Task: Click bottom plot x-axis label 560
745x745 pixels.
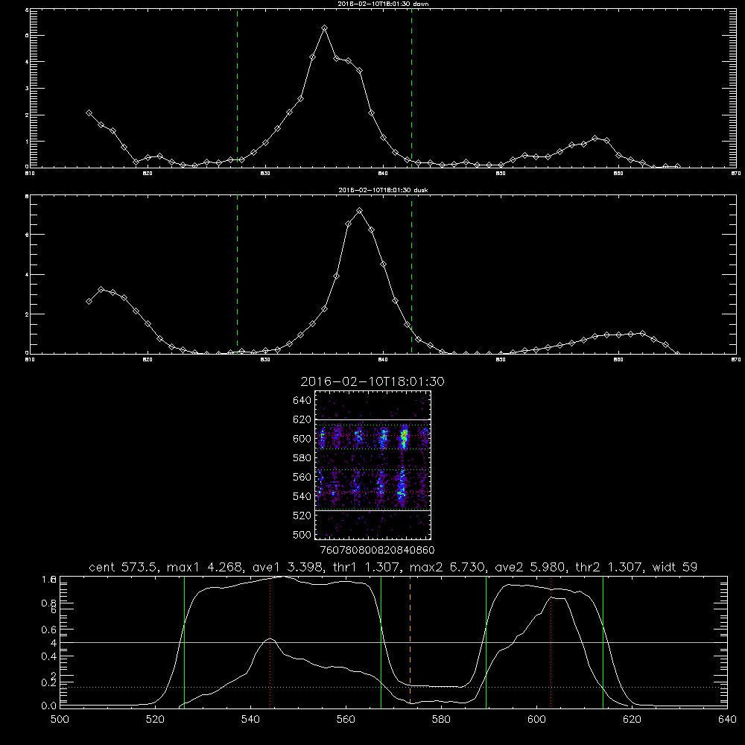Action: (346, 720)
